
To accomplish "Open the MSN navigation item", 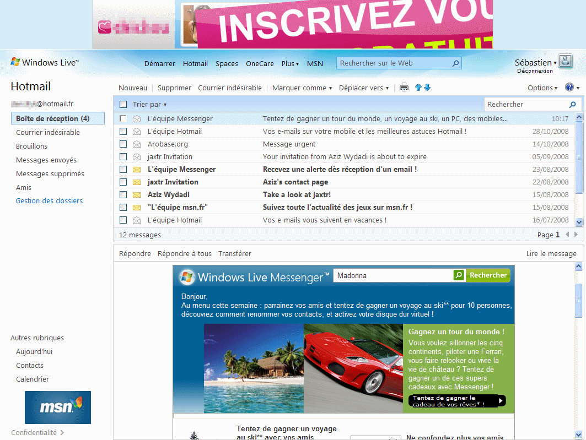I will coord(315,64).
